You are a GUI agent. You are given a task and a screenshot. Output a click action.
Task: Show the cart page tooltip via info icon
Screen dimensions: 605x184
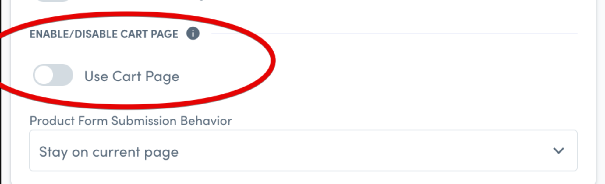point(193,33)
